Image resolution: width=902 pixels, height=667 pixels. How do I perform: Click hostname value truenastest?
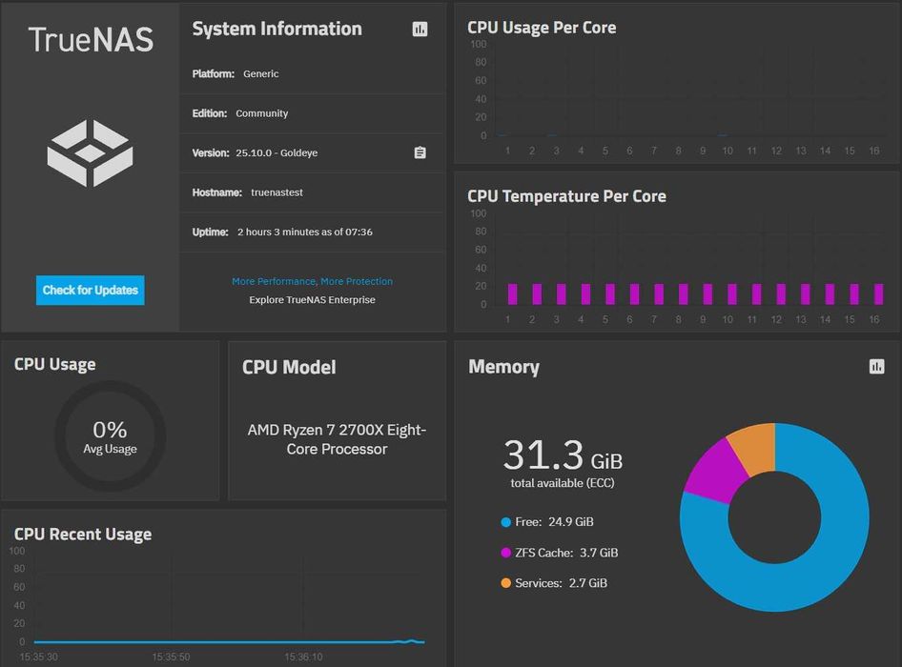click(277, 192)
